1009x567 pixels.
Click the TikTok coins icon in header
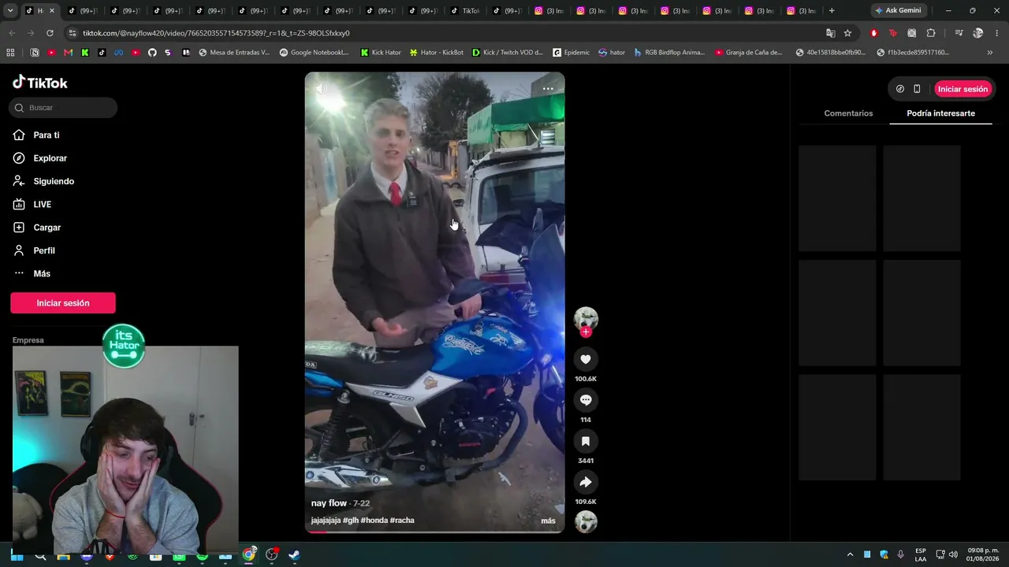(900, 89)
